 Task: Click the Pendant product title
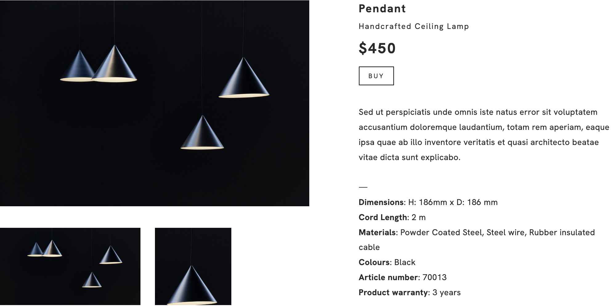coord(382,9)
